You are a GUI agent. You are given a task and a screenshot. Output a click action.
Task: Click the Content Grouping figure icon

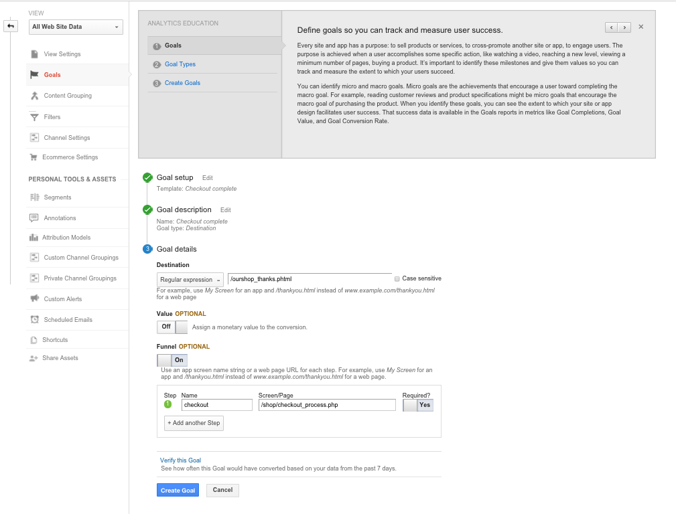[34, 96]
